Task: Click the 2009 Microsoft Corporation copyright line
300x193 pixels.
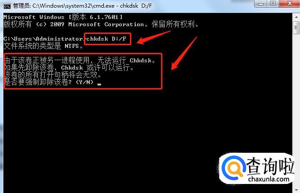Action: click(101, 24)
